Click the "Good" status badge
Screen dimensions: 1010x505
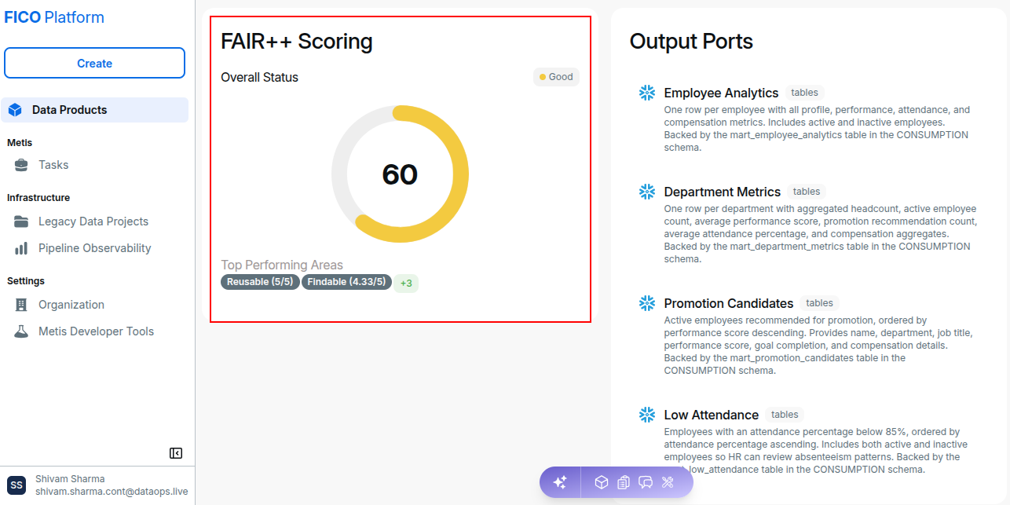556,77
